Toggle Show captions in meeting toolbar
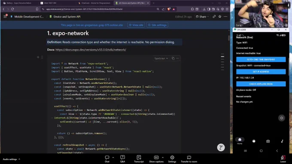This screenshot has width=292, height=164. pyautogui.click(x=156, y=159)
